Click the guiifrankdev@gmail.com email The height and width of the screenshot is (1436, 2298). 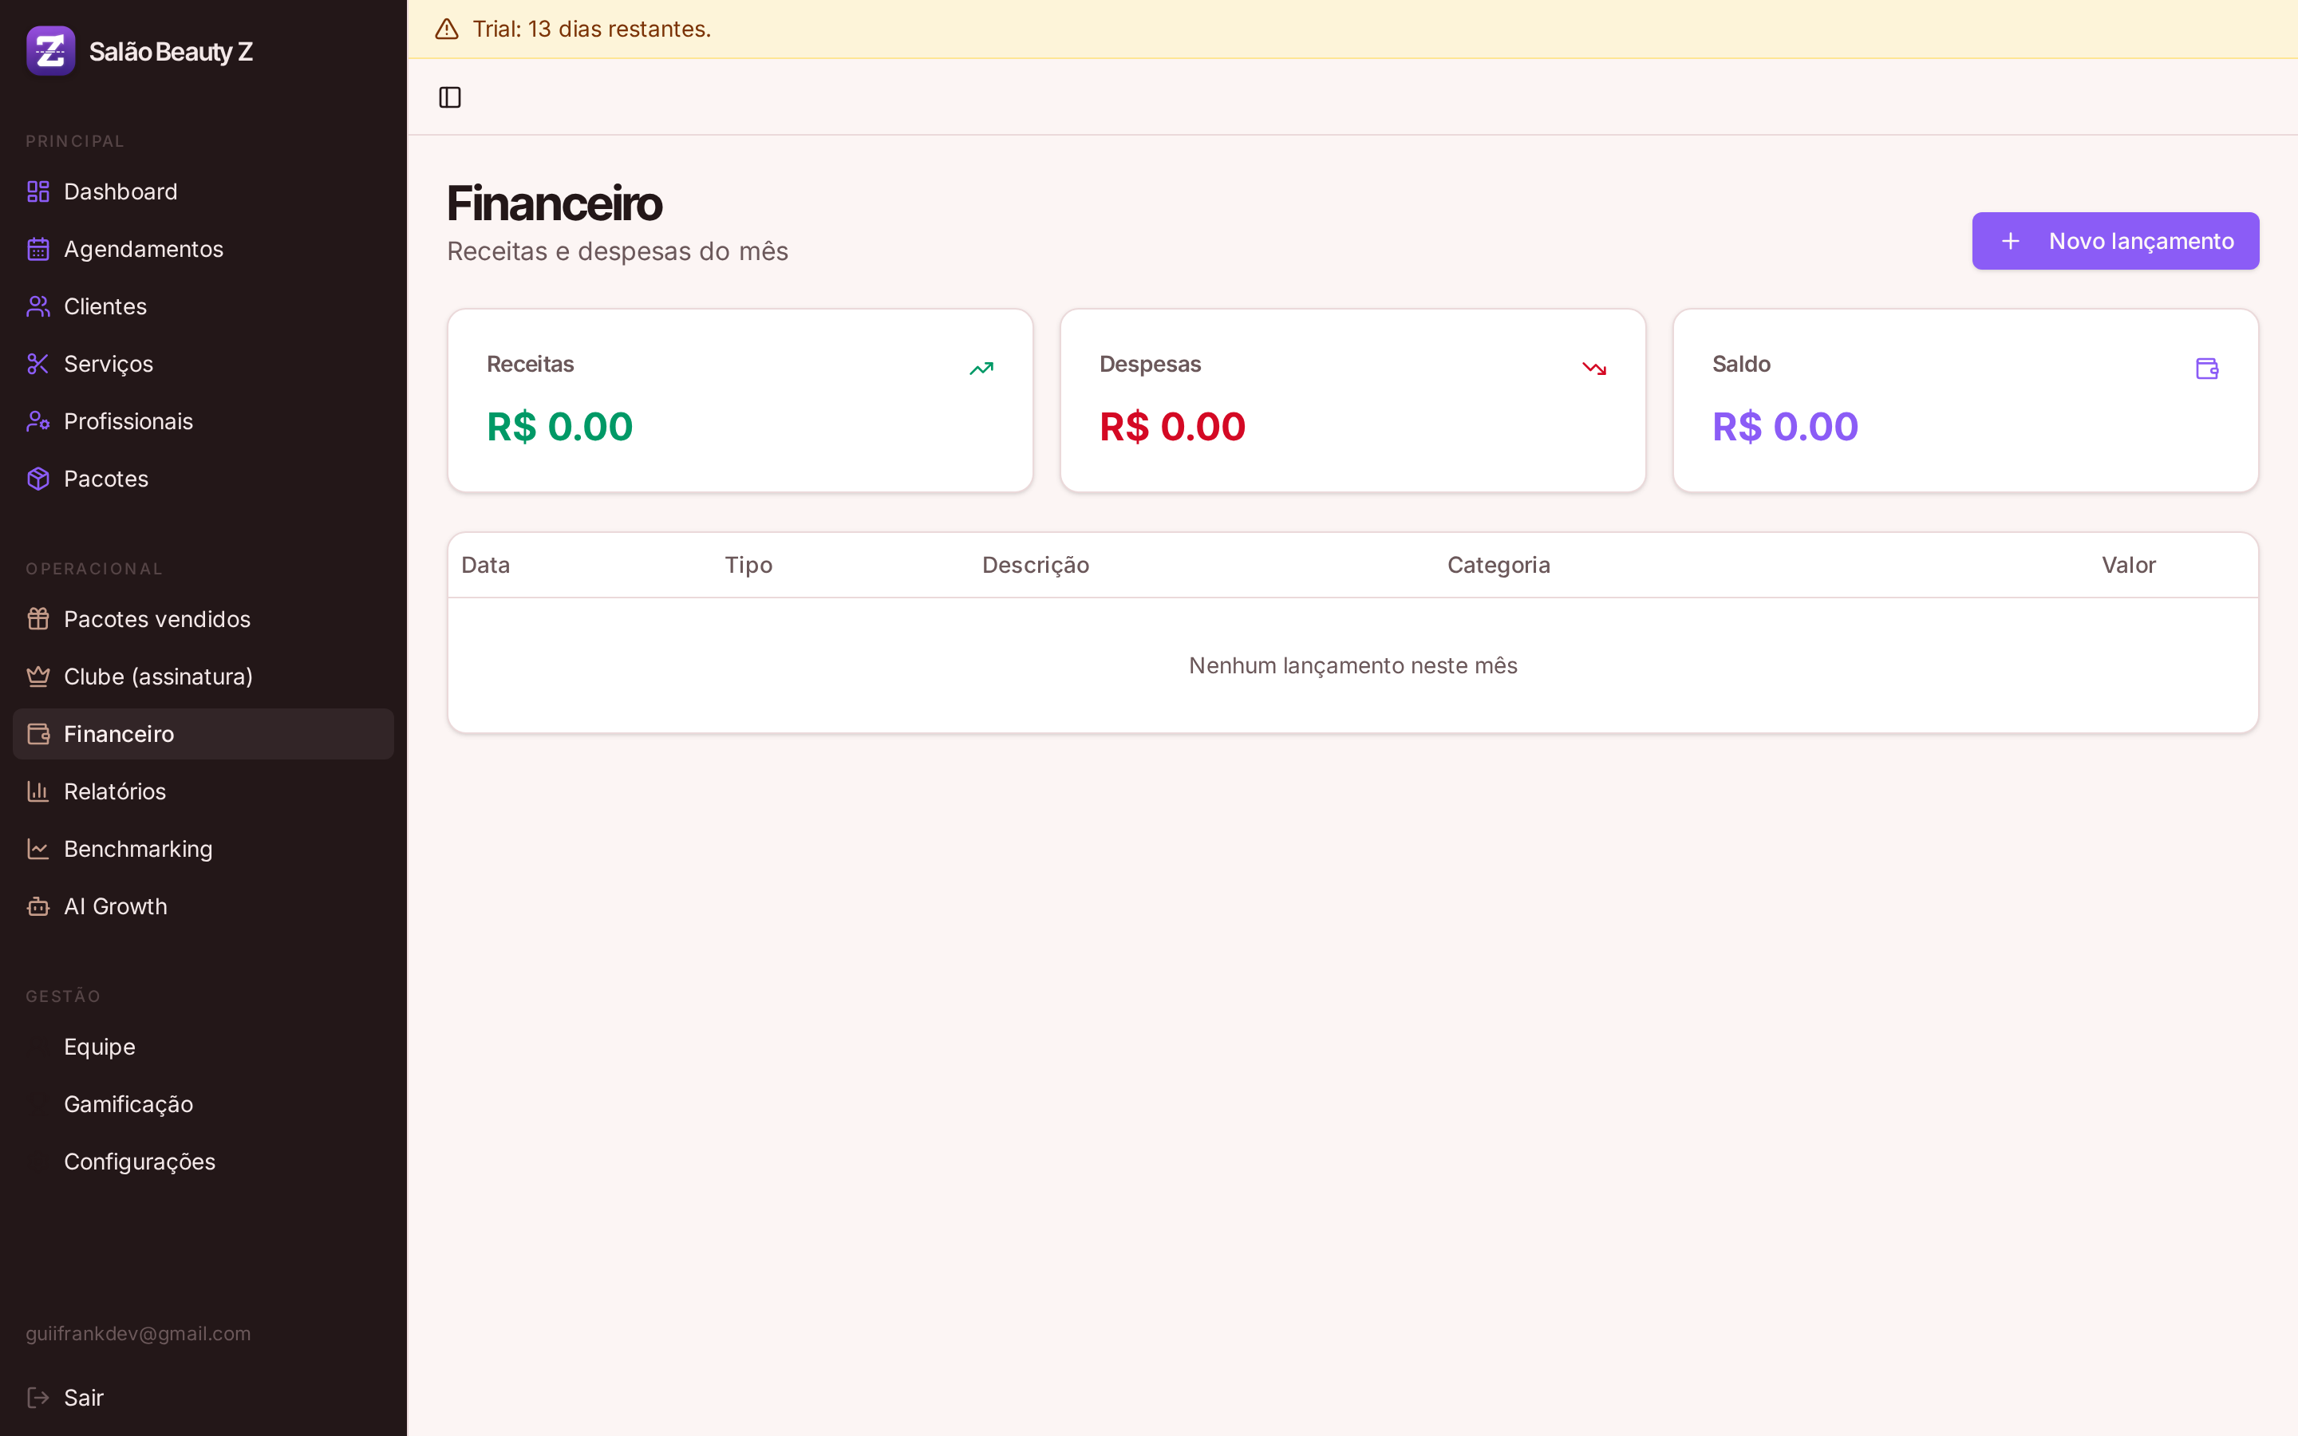[x=139, y=1333]
